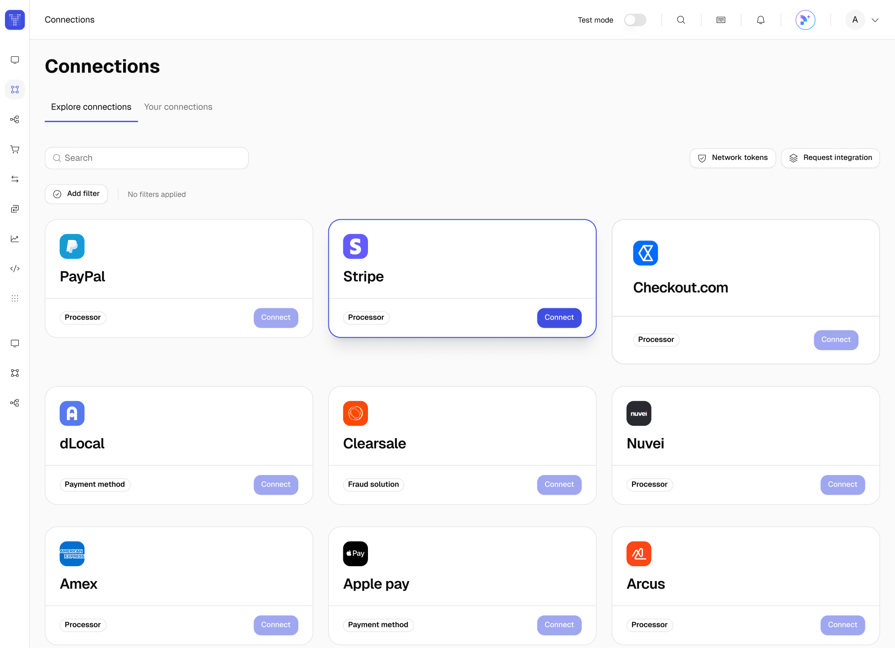
Task: Select the Explore connections tab
Action: pos(91,107)
